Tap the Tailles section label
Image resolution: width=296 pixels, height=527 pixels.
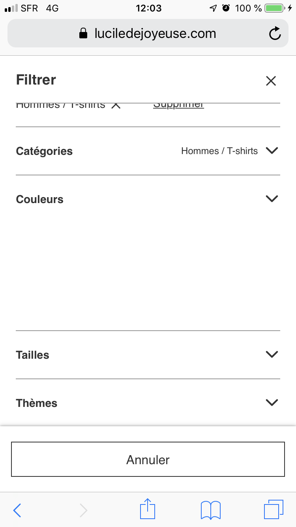tap(32, 355)
